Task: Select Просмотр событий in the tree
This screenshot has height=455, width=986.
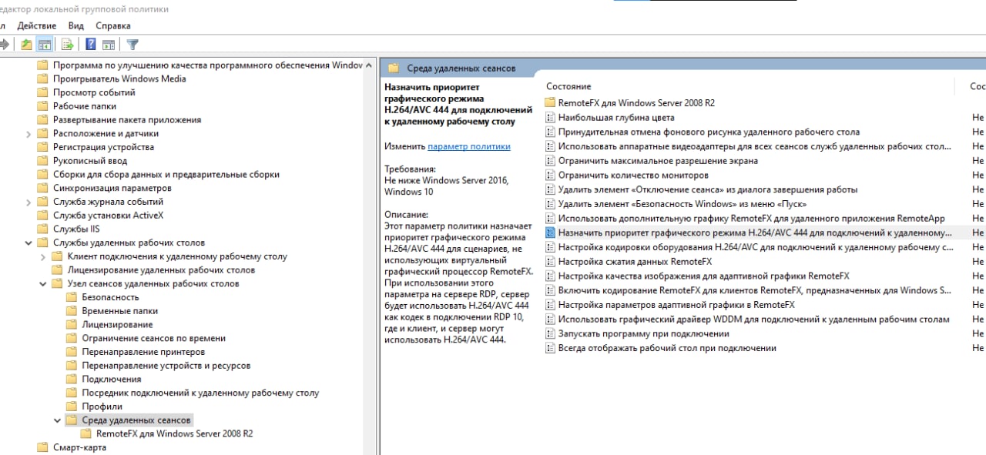Action: 94,92
